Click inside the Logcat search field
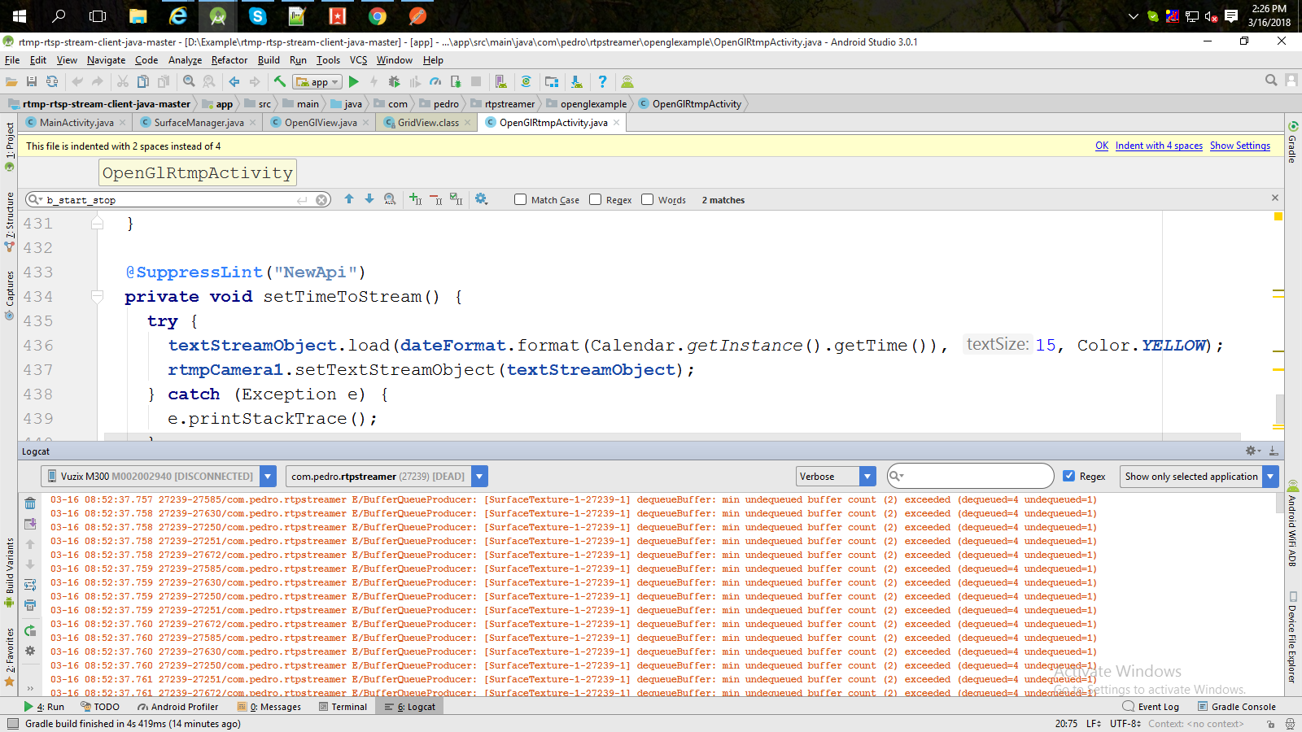The image size is (1302, 732). coord(968,476)
